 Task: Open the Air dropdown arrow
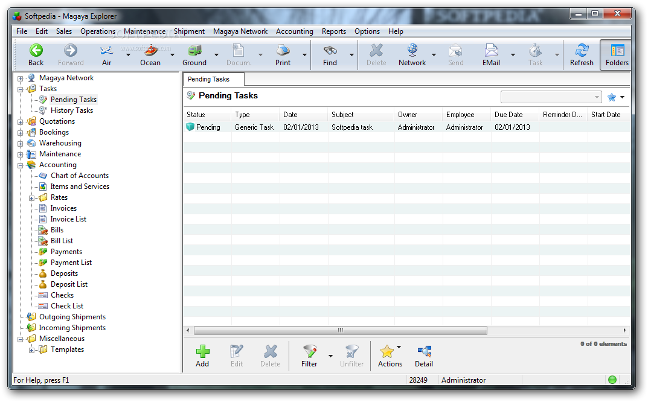128,55
